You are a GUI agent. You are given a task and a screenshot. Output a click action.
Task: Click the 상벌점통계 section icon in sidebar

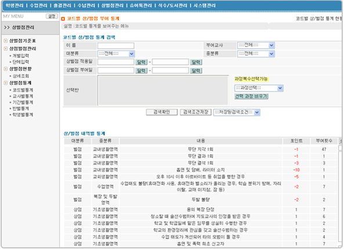coord(6,83)
